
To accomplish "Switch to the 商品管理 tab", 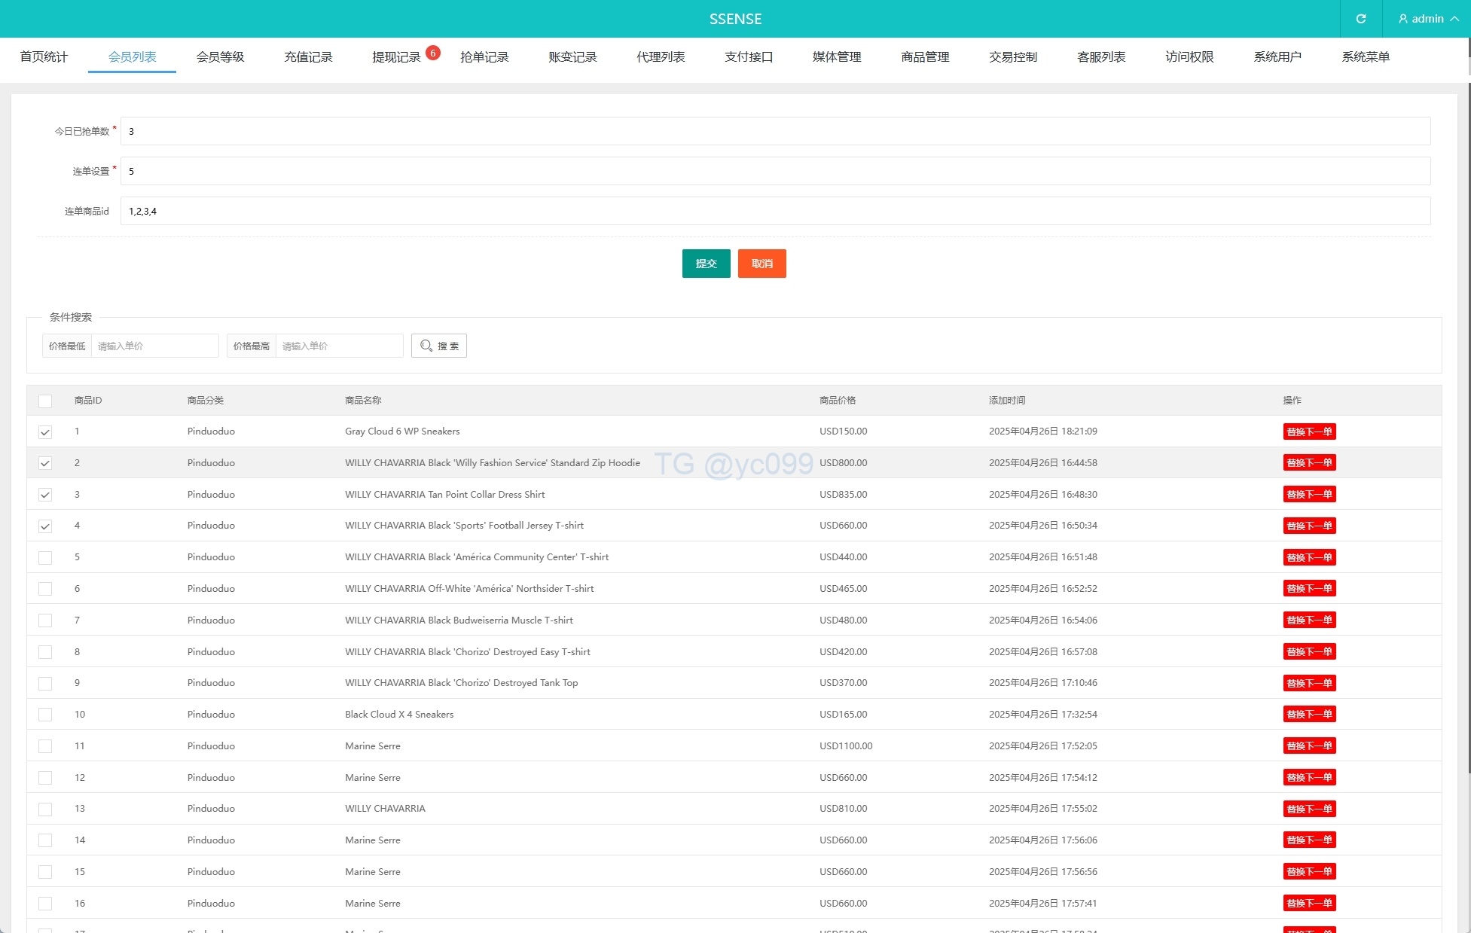I will pos(925,57).
